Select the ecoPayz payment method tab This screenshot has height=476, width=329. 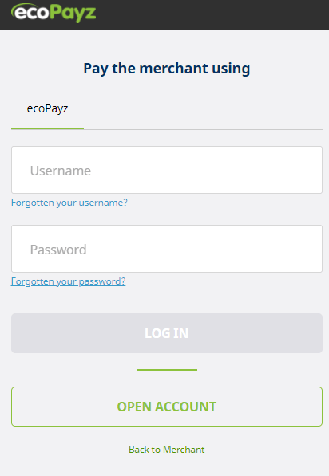(x=47, y=108)
